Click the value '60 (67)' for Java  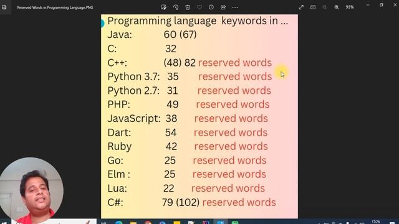coord(180,35)
